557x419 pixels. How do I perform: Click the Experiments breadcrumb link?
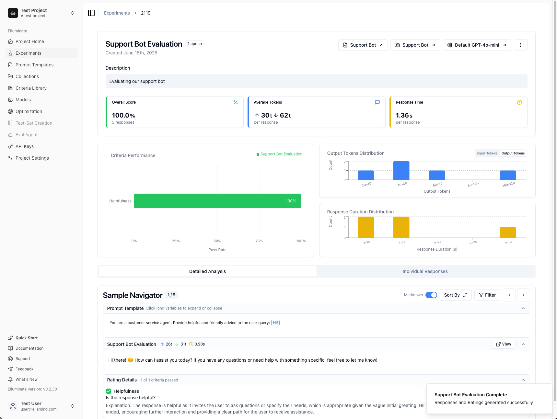[x=117, y=13]
